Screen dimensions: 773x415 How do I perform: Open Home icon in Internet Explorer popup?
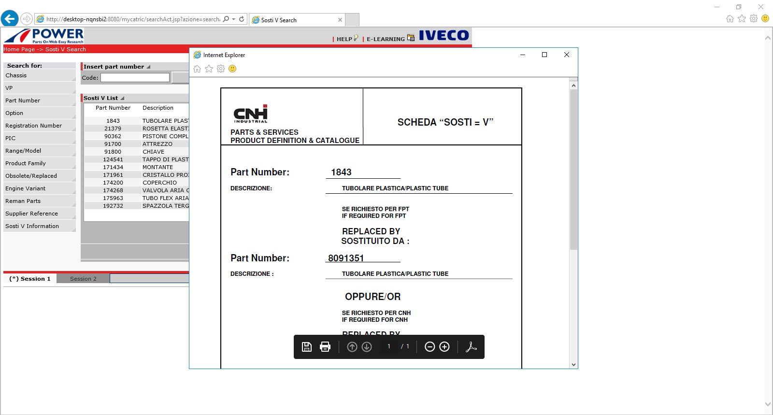(197, 69)
